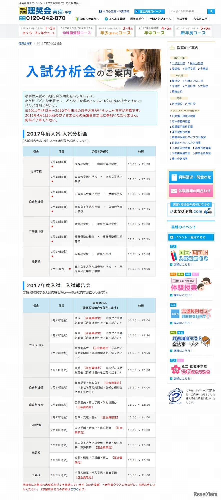Screen dimensions: 221x500
Task: Click 資料請求・問合わせ blue button
Action: (191, 177)
